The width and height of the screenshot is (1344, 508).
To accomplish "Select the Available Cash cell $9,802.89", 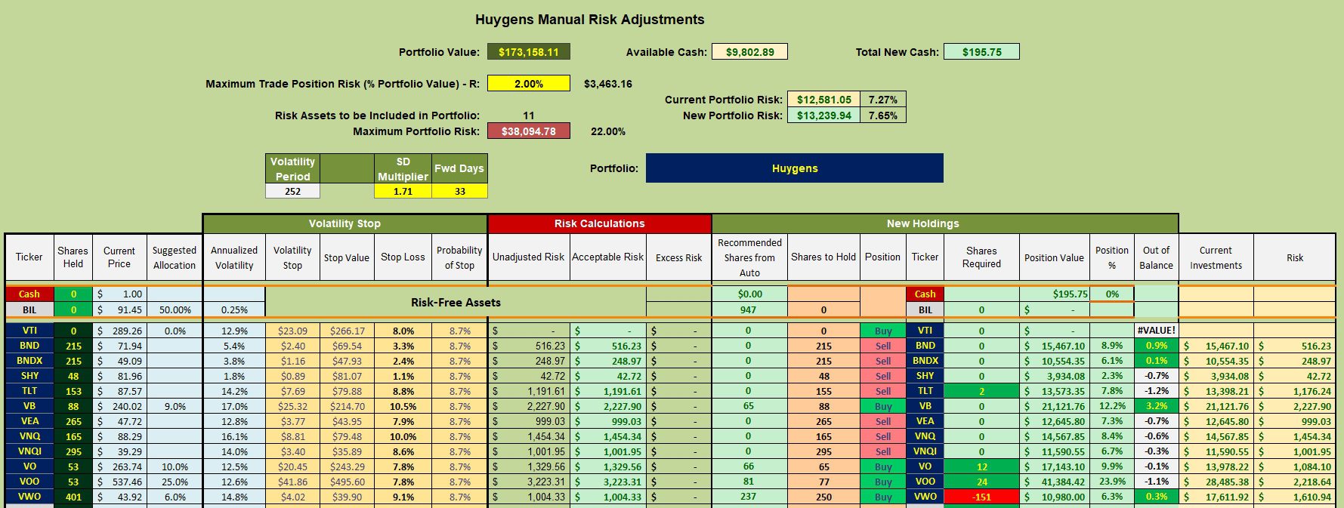I will click(749, 52).
